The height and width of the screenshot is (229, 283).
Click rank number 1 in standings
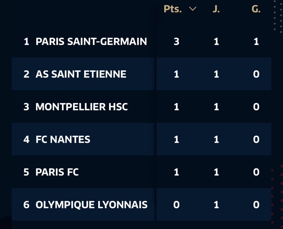point(27,41)
